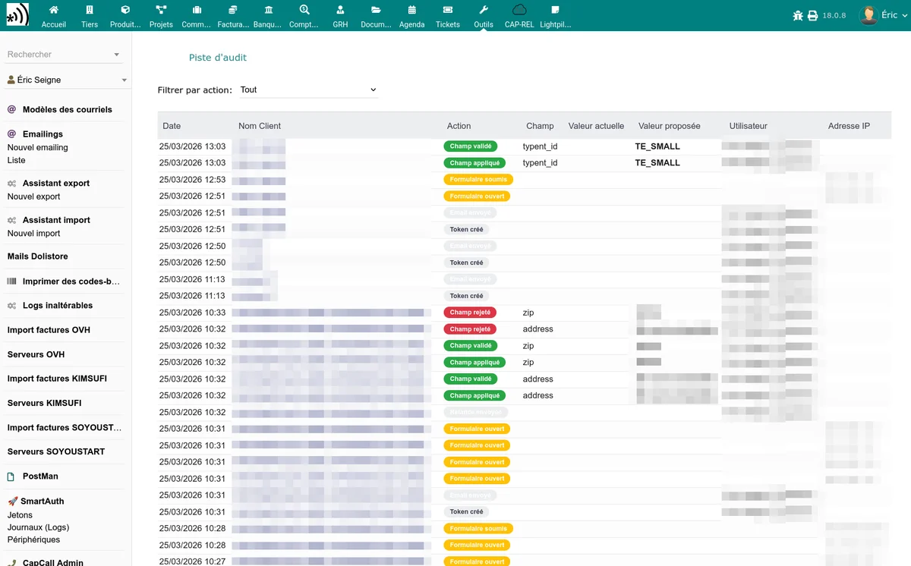Click the Dolibarr logo in the corner
Viewport: 911px width, 566px height.
click(17, 15)
